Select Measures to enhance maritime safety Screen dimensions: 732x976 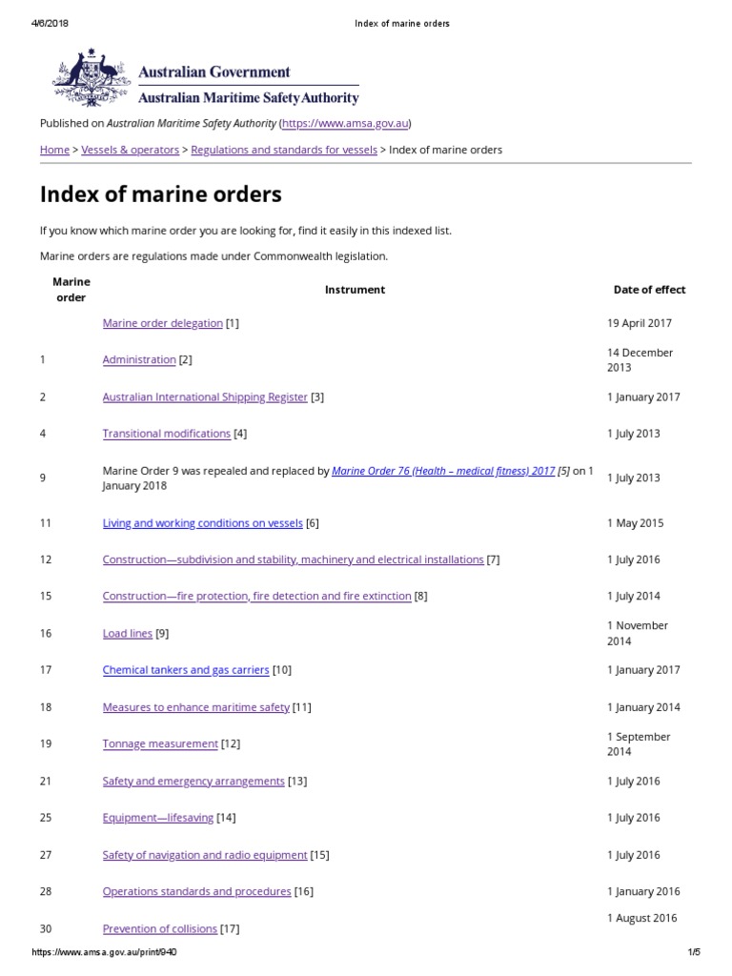coord(195,707)
